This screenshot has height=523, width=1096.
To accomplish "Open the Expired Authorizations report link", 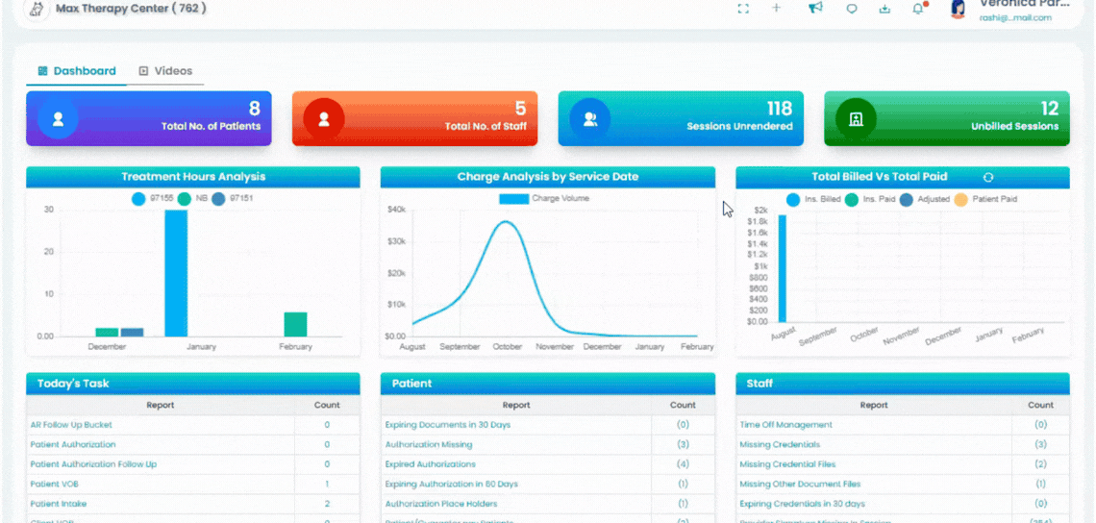I will coord(431,464).
